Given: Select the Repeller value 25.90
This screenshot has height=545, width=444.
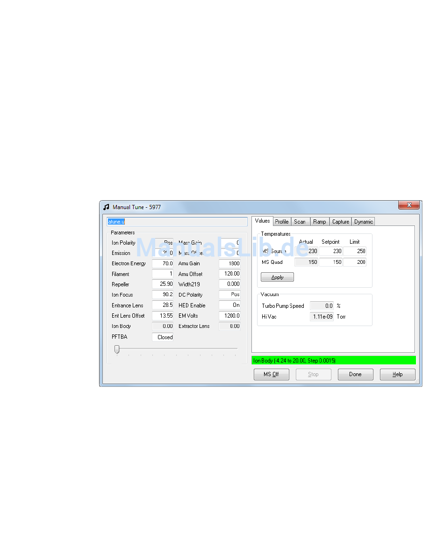Looking at the screenshot, I should (x=163, y=284).
